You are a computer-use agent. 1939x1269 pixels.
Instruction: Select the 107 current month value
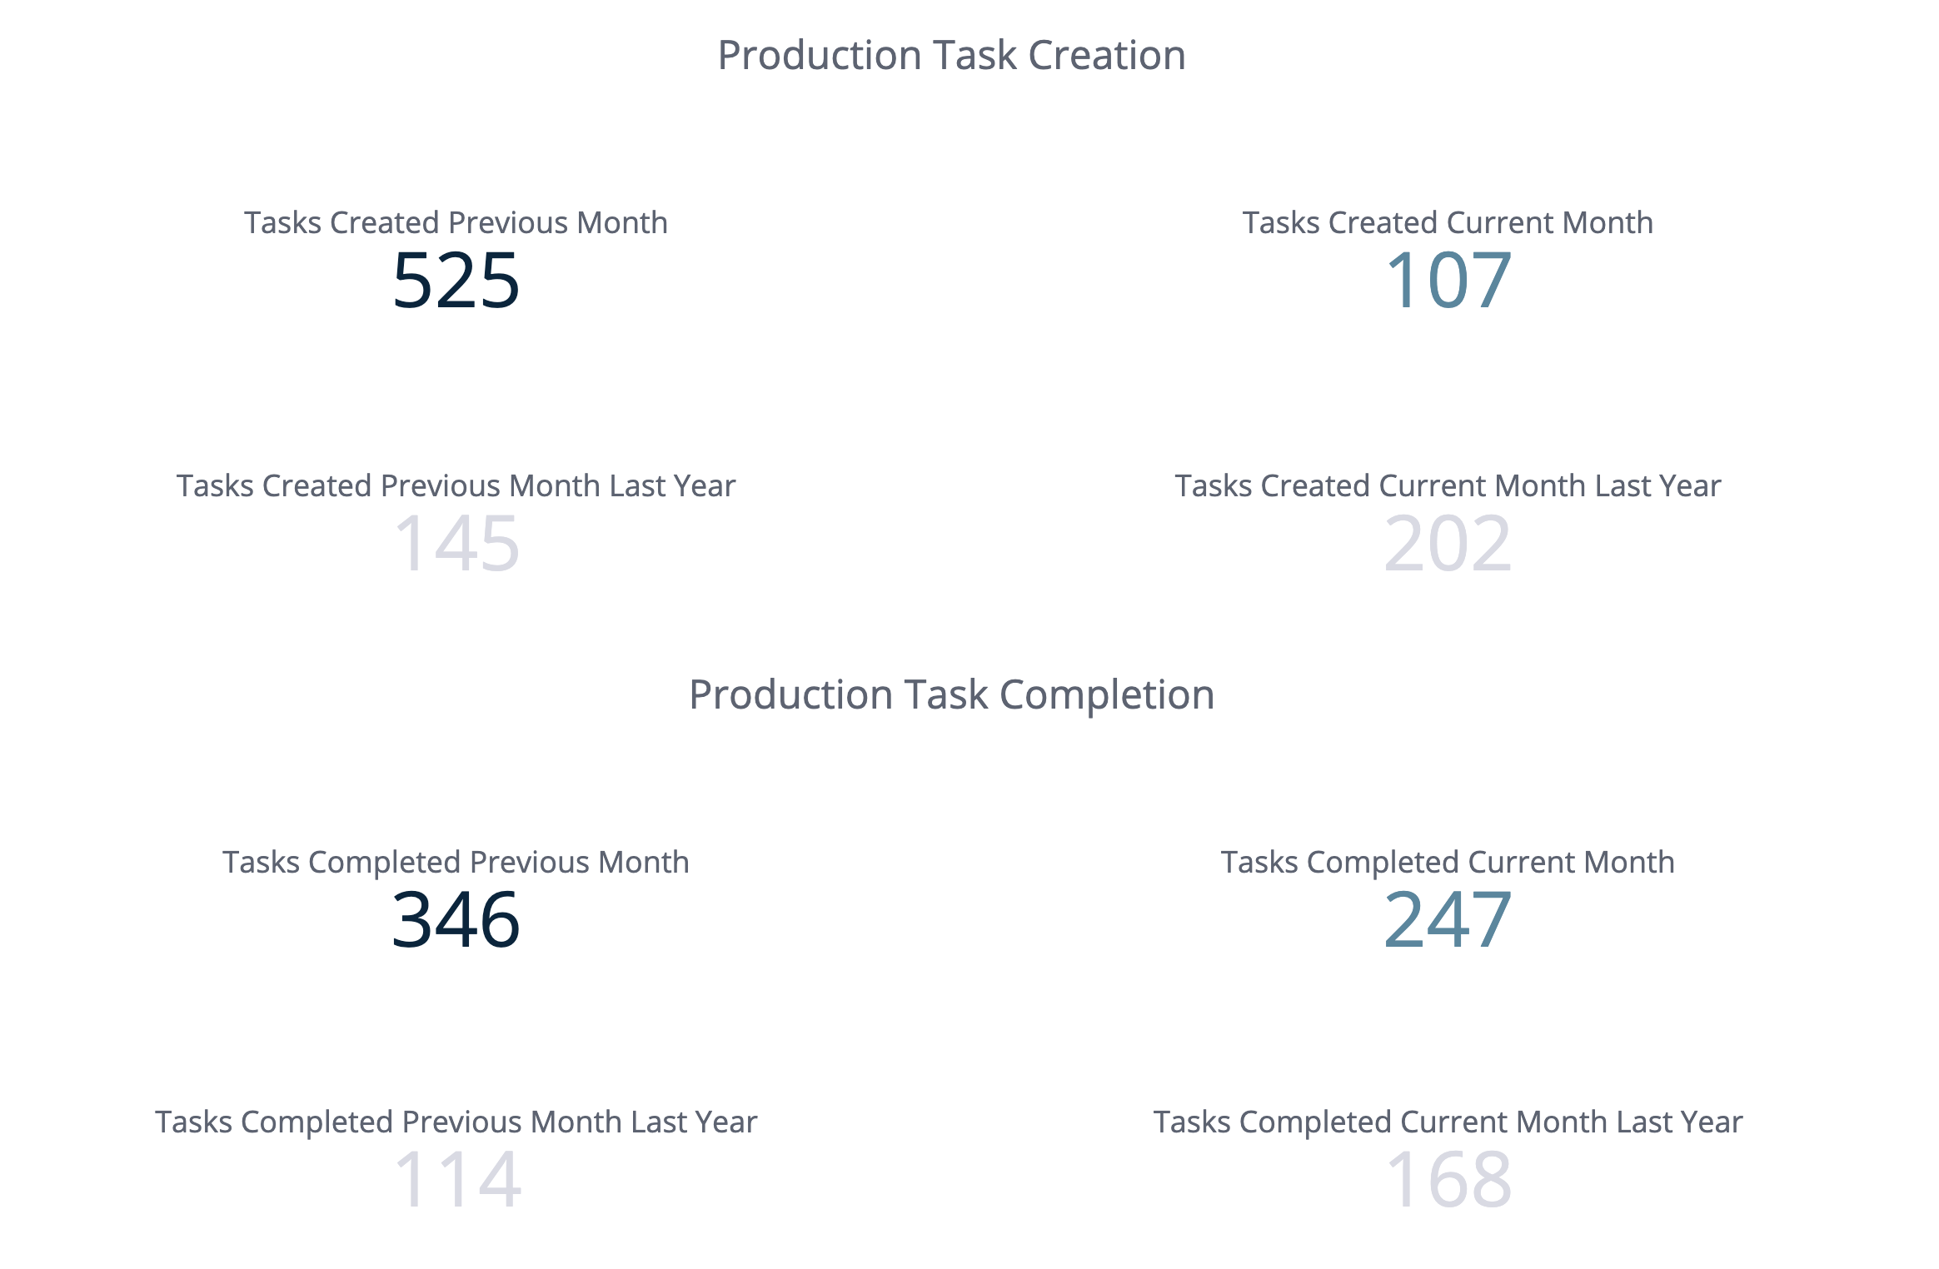(1448, 281)
